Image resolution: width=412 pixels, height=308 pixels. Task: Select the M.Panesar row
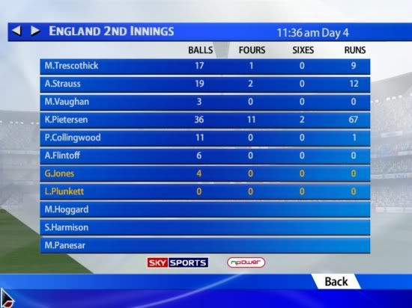pos(205,246)
